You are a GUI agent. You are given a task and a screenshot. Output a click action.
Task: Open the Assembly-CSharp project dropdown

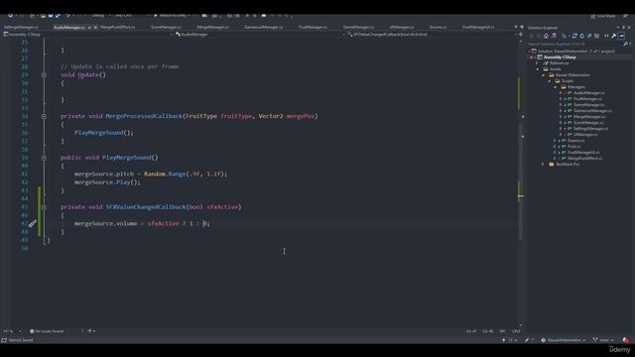coord(87,35)
